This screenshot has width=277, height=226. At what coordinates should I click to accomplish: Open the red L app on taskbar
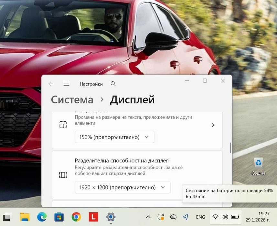(x=93, y=217)
